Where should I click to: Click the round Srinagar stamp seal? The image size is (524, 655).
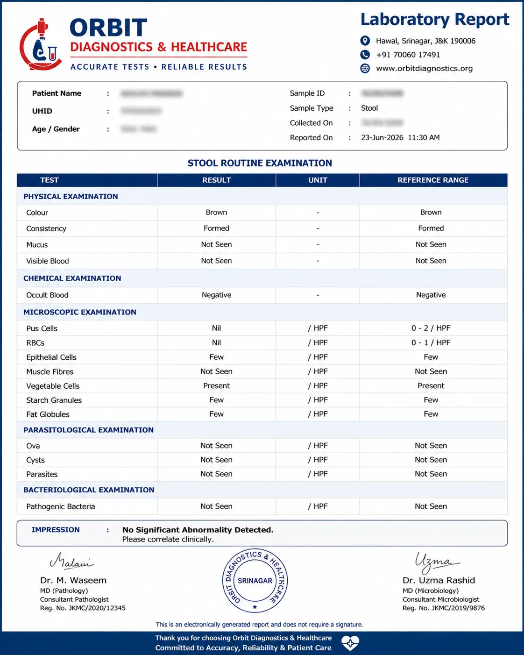[x=255, y=581]
